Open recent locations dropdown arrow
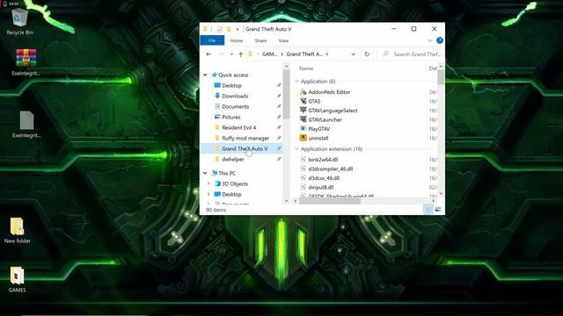 (x=231, y=54)
